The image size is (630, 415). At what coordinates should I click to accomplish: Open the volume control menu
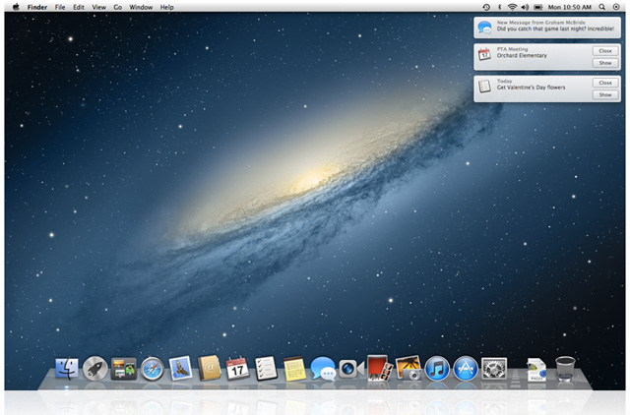tap(525, 7)
